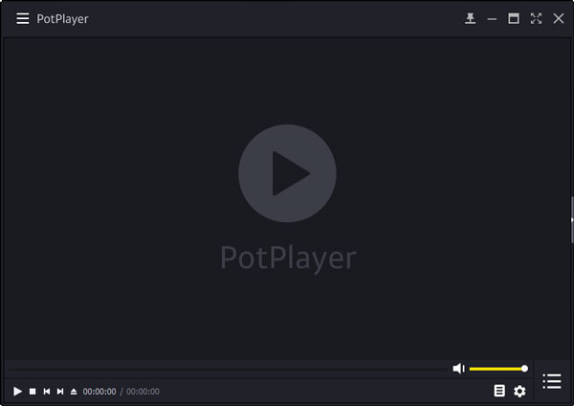
Task: Skip to the next track
Action: [60, 392]
